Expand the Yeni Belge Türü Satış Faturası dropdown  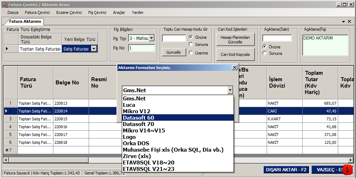[94, 48]
